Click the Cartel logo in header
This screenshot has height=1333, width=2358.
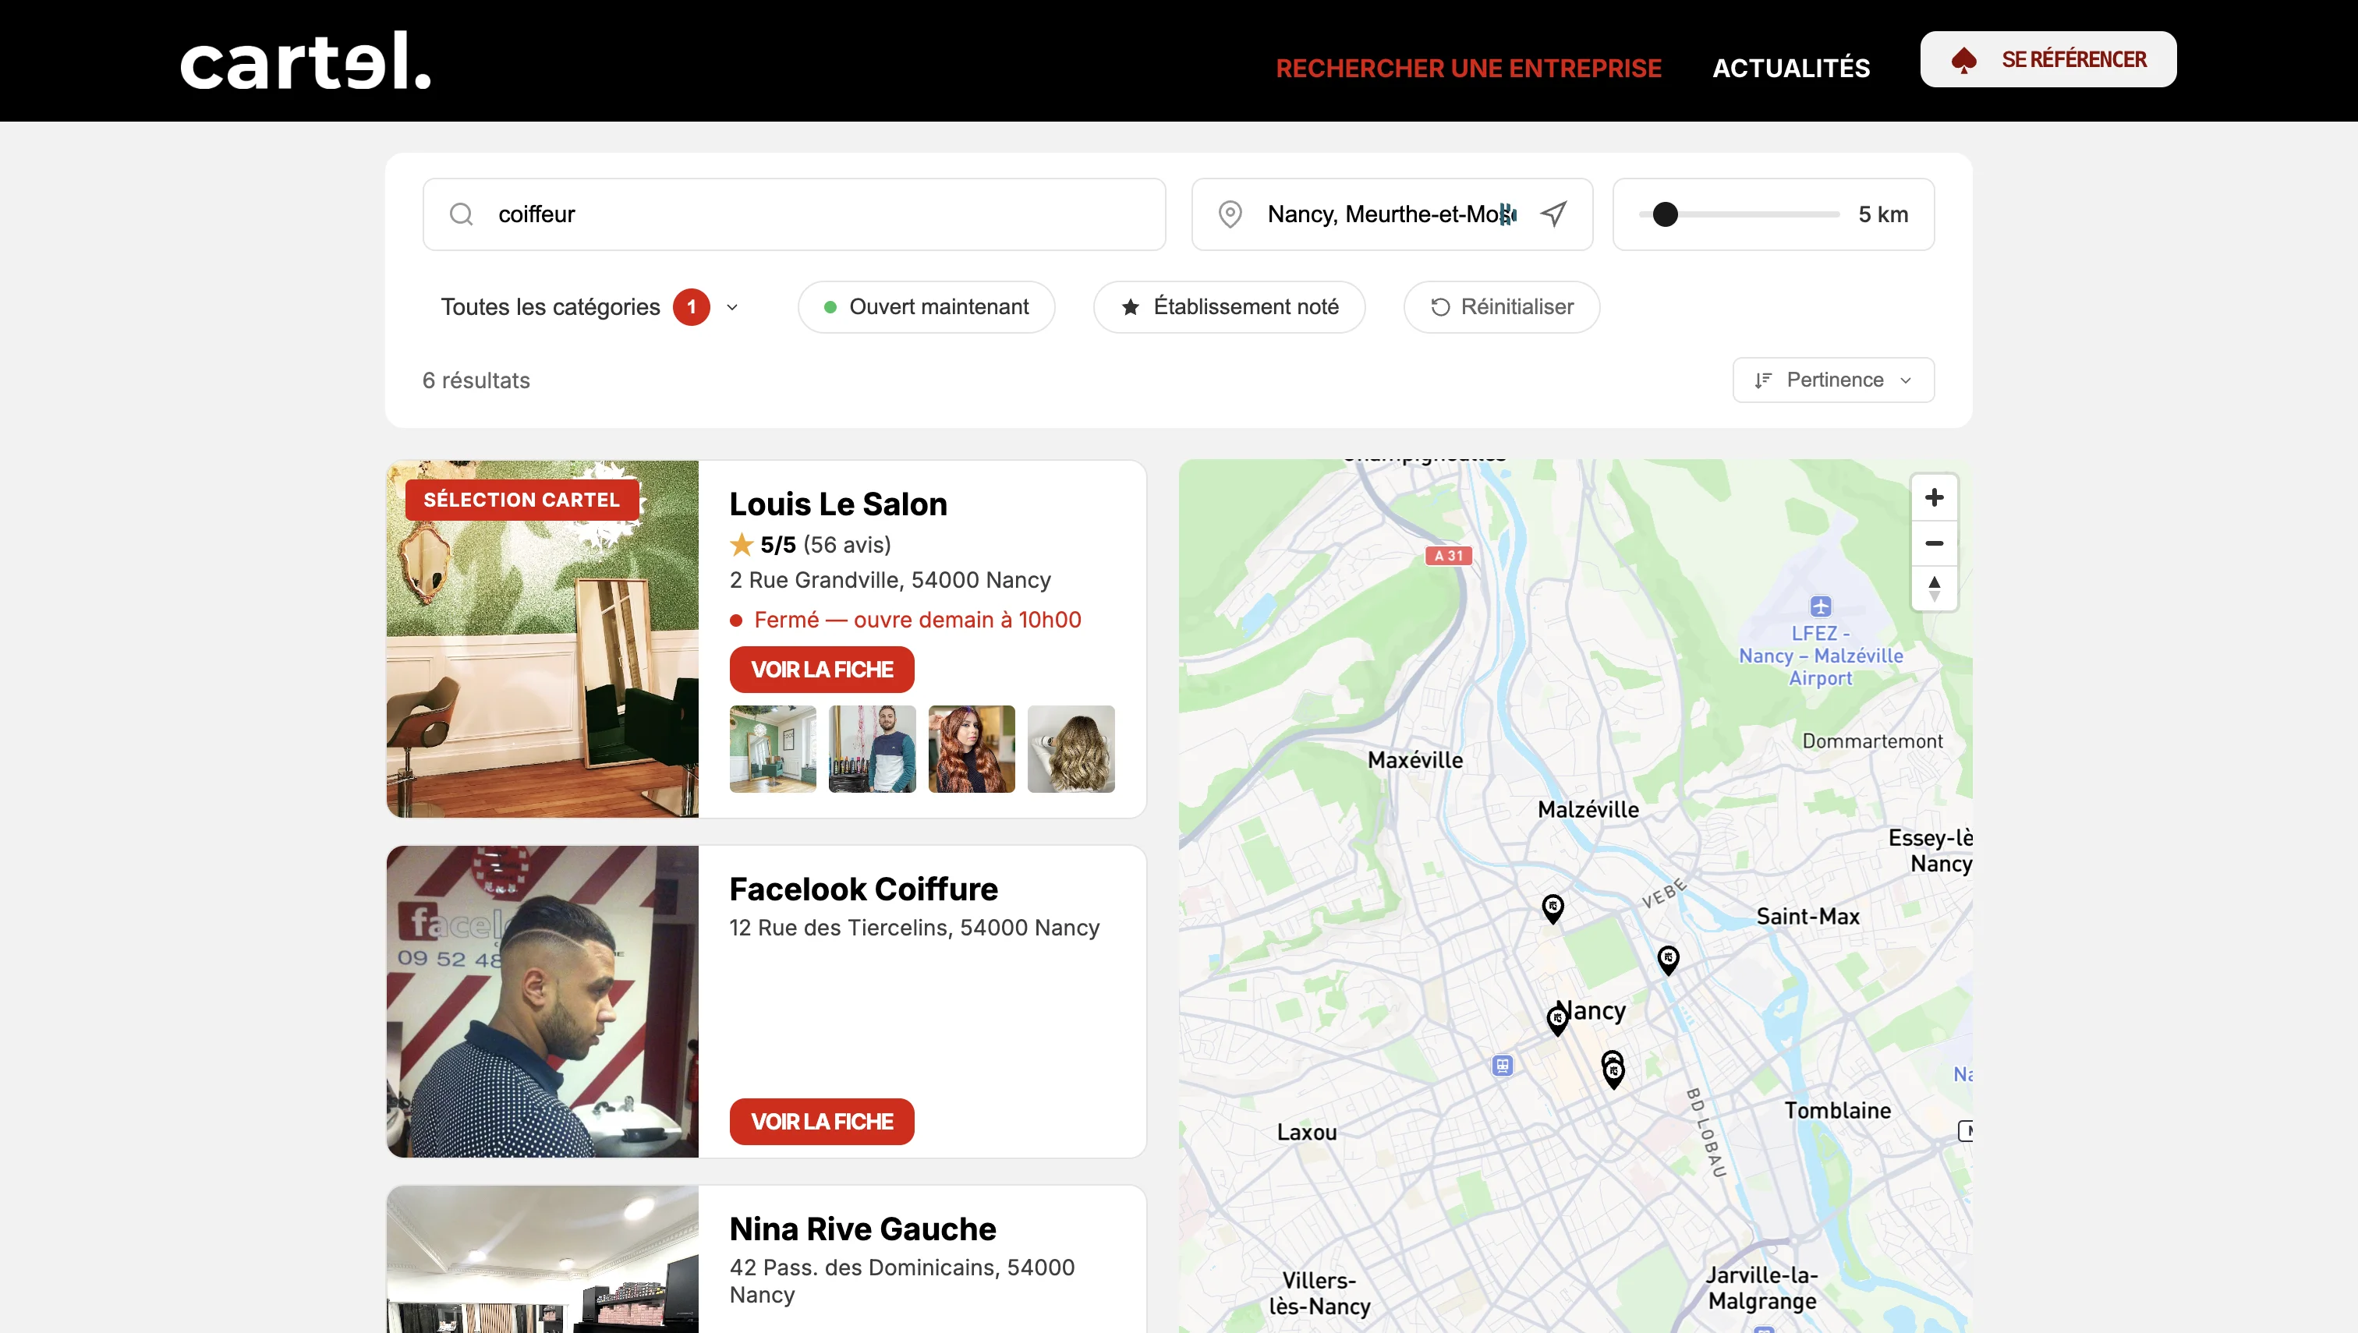(x=305, y=61)
